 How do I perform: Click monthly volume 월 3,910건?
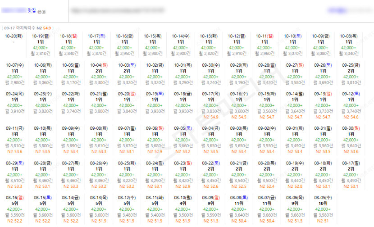pos(15,111)
